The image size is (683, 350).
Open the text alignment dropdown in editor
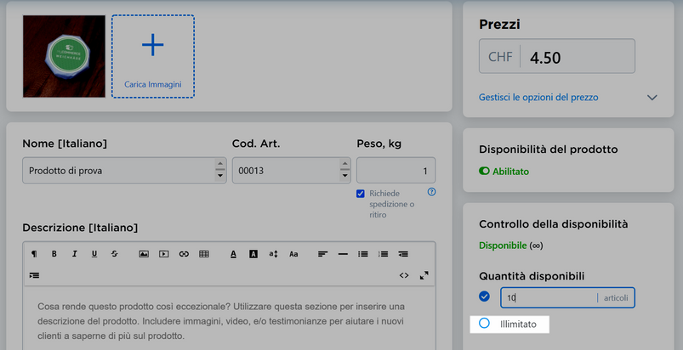(x=322, y=254)
